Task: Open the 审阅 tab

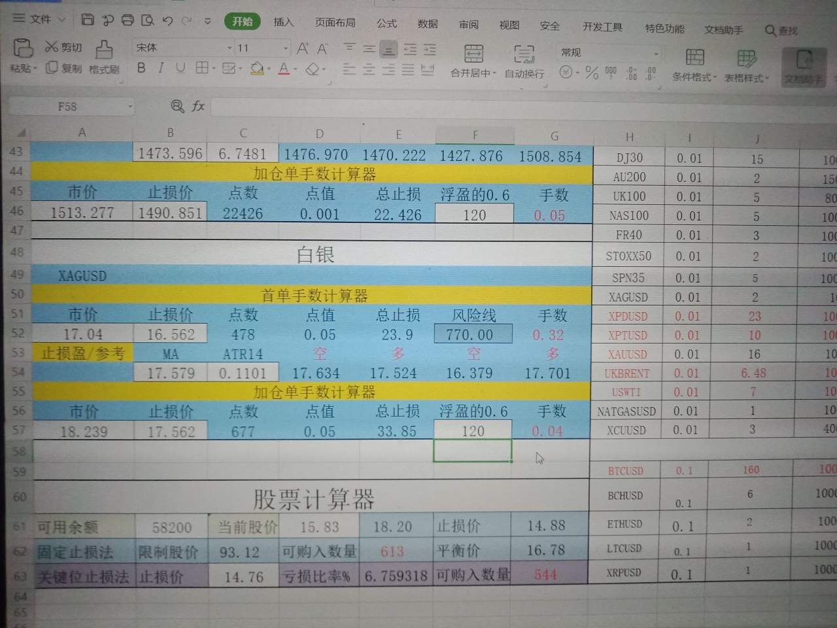Action: 468,24
